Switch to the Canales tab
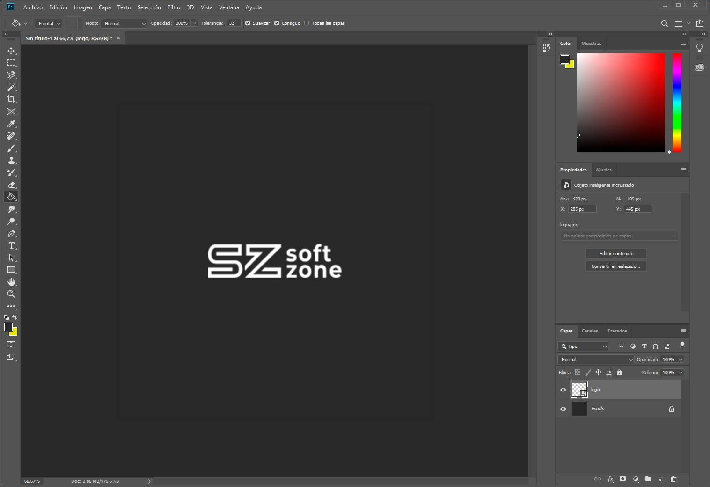710x487 pixels. 590,331
